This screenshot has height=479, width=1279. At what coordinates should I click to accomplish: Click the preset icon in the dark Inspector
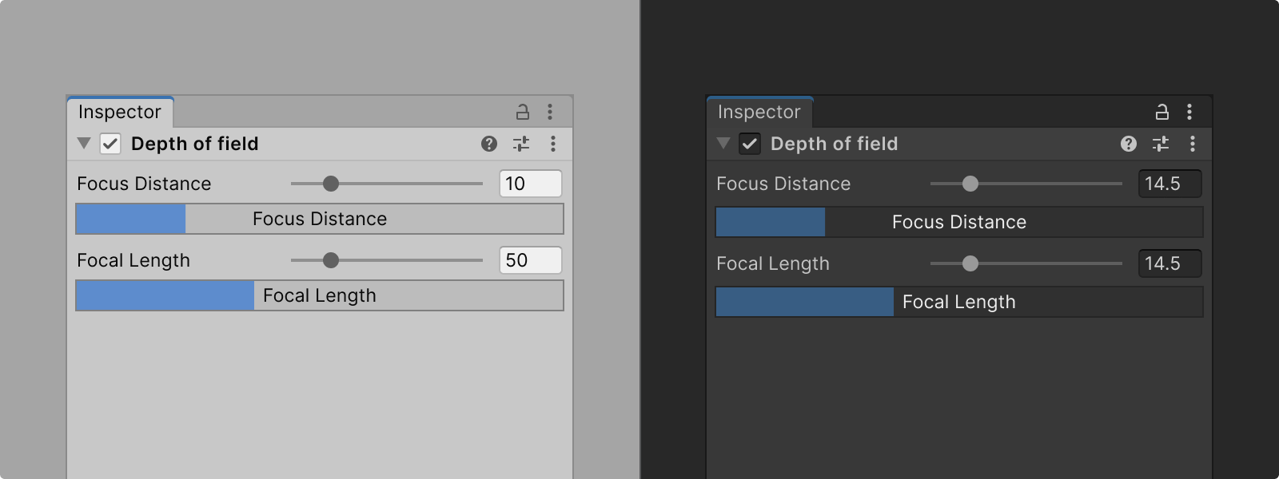pyautogui.click(x=1161, y=144)
